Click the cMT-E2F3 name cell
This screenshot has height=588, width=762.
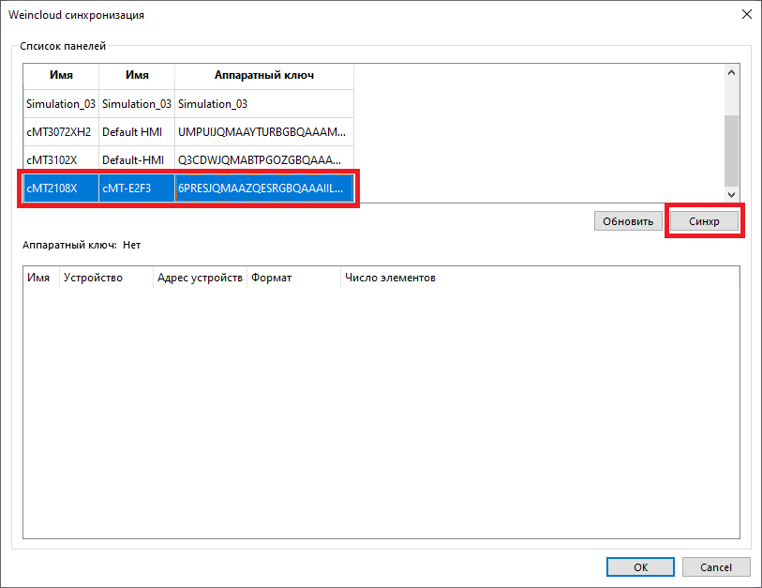pos(136,188)
